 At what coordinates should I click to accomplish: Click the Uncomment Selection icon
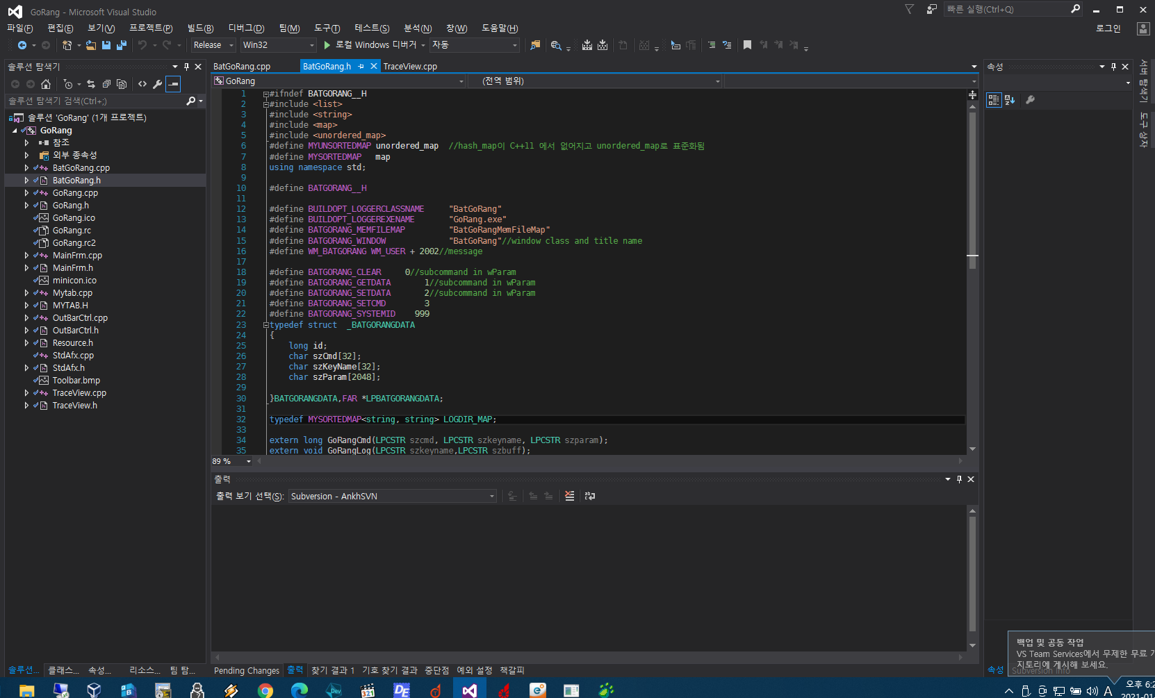tap(727, 45)
